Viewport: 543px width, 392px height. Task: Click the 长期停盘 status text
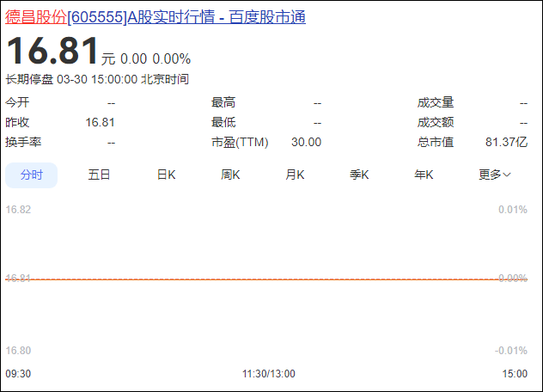(29, 79)
